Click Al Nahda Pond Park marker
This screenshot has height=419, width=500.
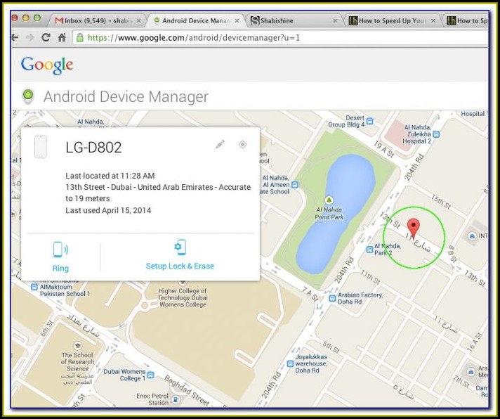329,200
